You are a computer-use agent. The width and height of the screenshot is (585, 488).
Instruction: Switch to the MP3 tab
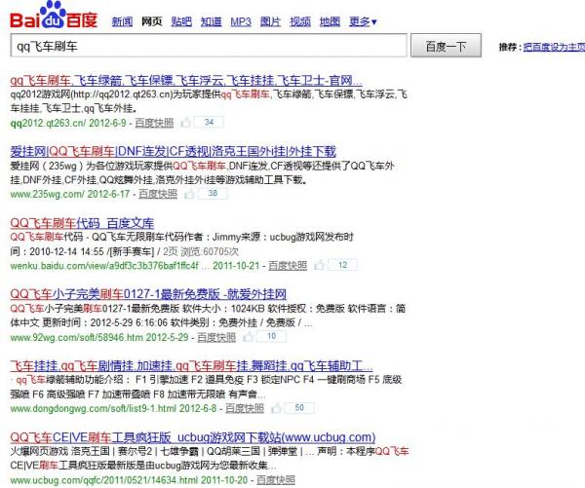241,22
